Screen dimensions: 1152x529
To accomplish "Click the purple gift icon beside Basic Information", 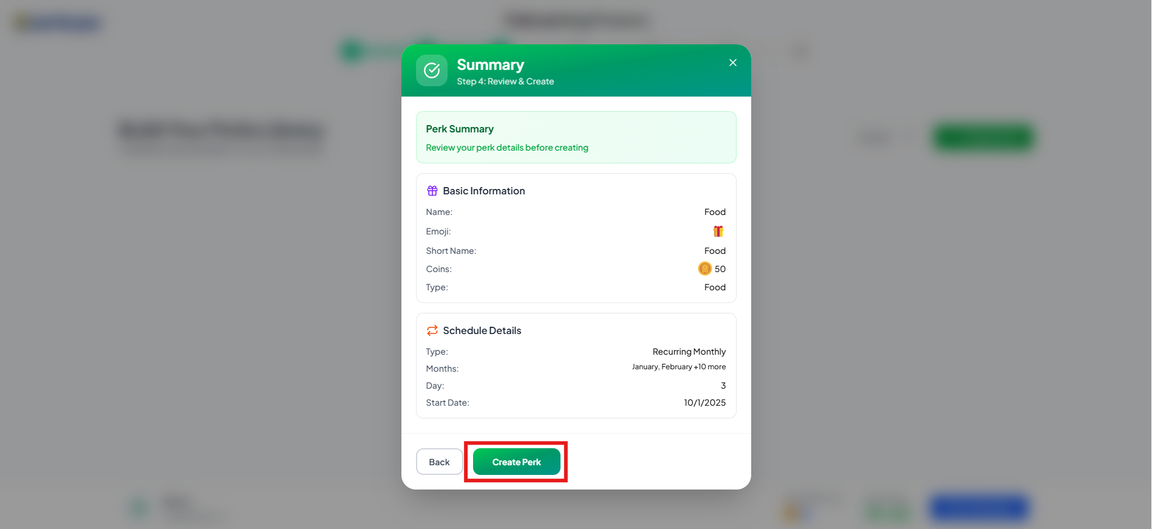I will [432, 191].
